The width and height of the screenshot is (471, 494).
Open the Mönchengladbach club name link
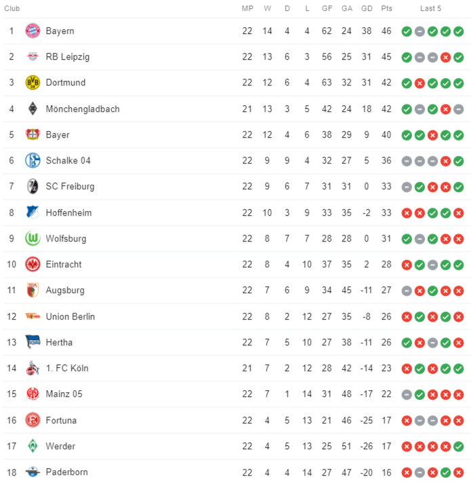tap(83, 109)
